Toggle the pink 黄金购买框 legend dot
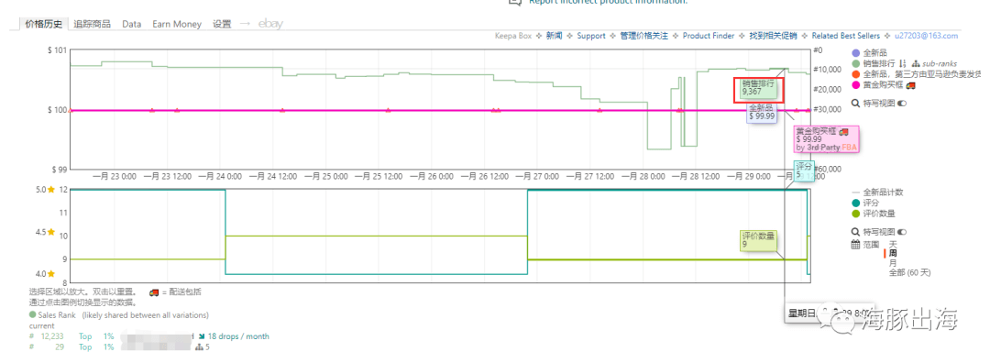 pos(855,84)
